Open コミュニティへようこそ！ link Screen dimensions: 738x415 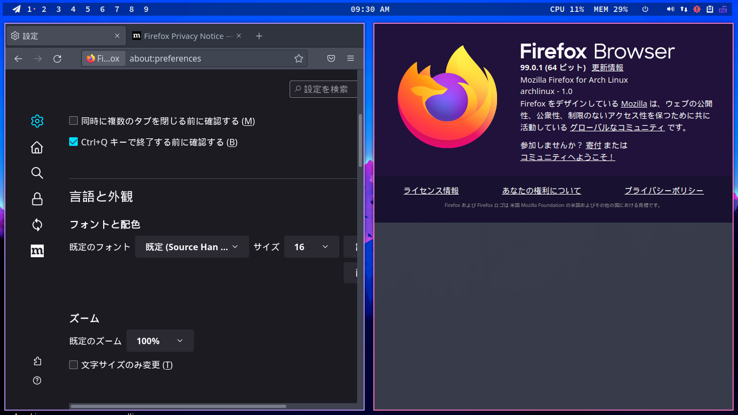click(x=567, y=157)
